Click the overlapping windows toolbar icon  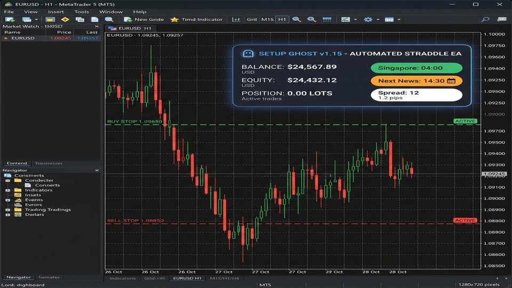(x=79, y=20)
